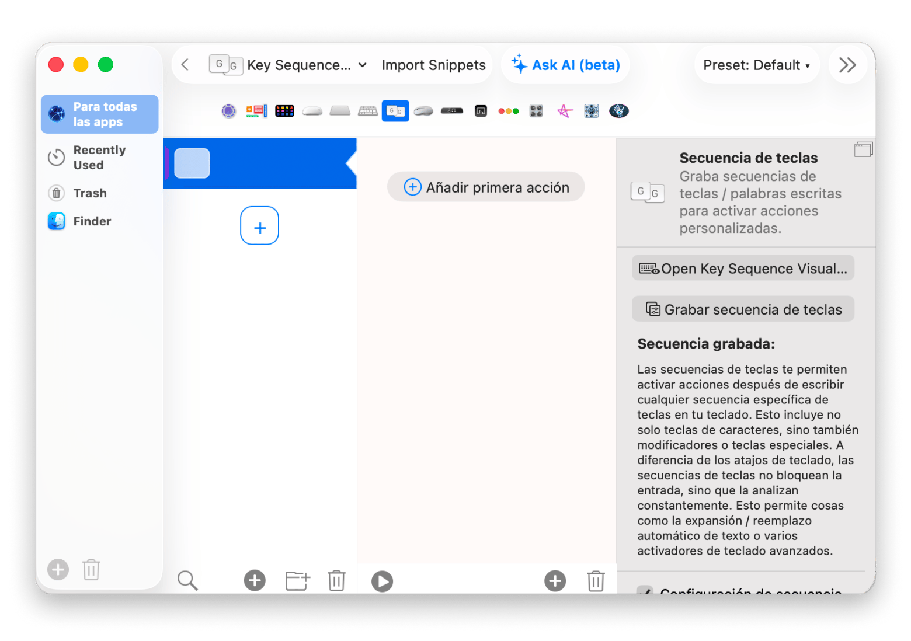Viewport: 911px width, 641px height.
Task: Create a new trigger folder
Action: click(x=298, y=581)
